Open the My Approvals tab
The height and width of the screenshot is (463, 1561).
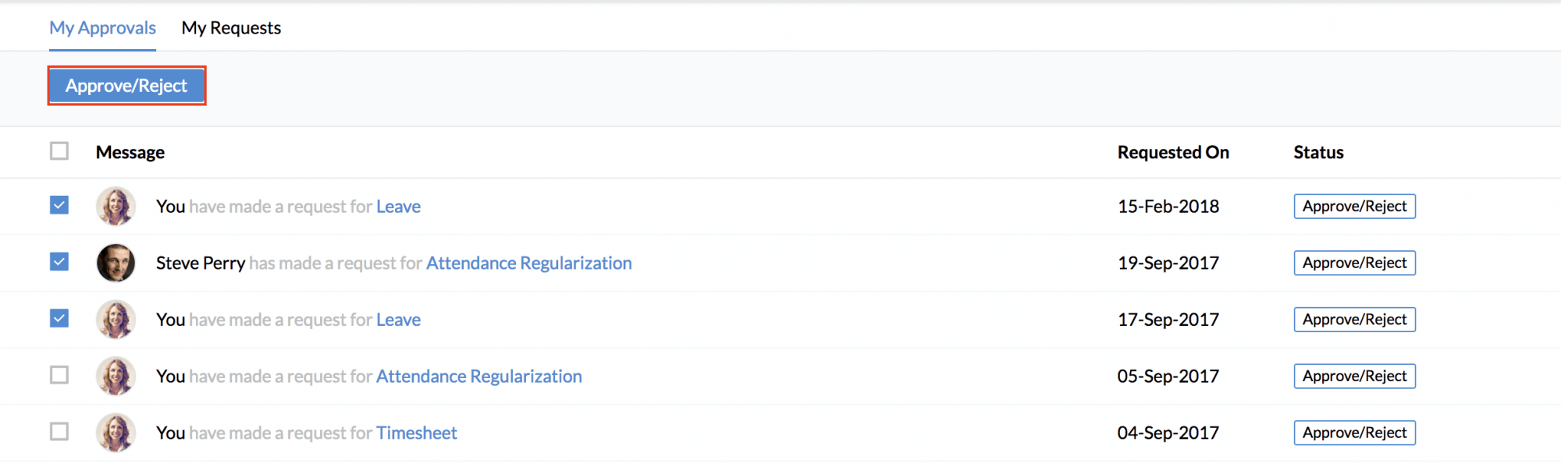(x=102, y=28)
